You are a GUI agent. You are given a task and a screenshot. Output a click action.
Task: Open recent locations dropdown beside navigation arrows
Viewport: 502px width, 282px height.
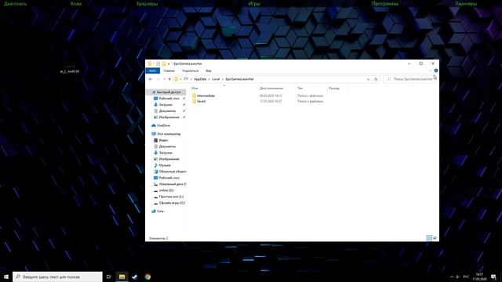pyautogui.click(x=164, y=79)
